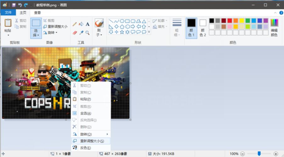Select 颜色 2 background color box

point(203,28)
